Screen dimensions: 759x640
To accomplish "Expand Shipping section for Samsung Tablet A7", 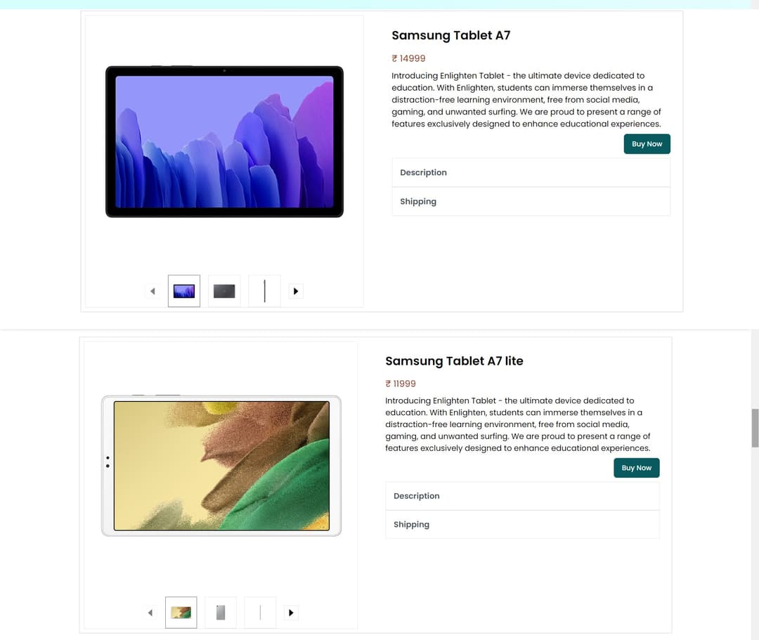I will (531, 202).
